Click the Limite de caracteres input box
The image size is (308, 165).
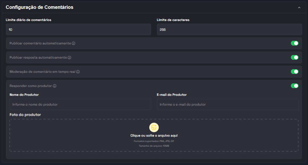(x=229, y=30)
